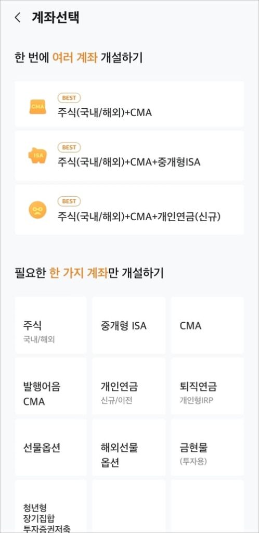Open 퇴직연금 개인형IRP tile
The width and height of the screenshot is (259, 533).
[x=208, y=386]
